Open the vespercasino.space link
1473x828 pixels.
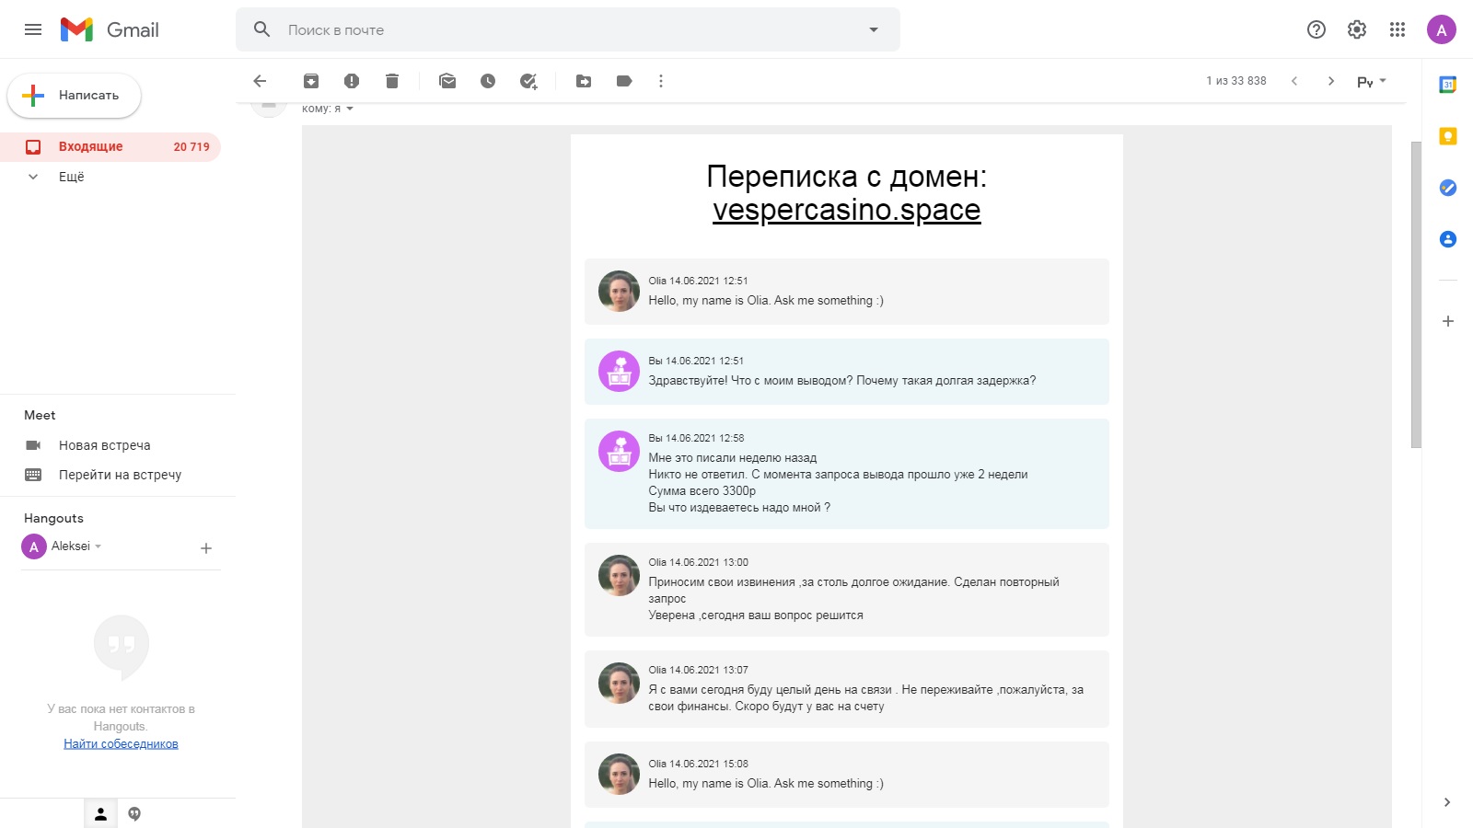846,210
